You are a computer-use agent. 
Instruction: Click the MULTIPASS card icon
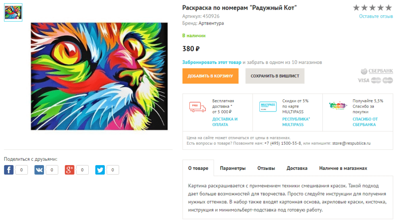(x=268, y=107)
